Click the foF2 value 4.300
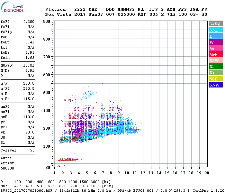The width and height of the screenshot is (225, 193). [29, 22]
